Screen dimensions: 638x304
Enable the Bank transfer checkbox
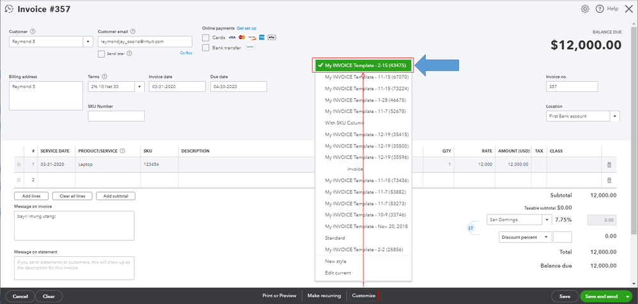206,48
